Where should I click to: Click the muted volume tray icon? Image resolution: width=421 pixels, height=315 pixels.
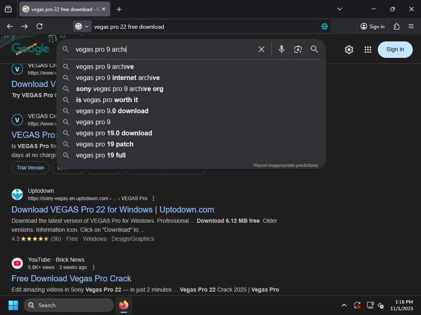[x=381, y=305]
